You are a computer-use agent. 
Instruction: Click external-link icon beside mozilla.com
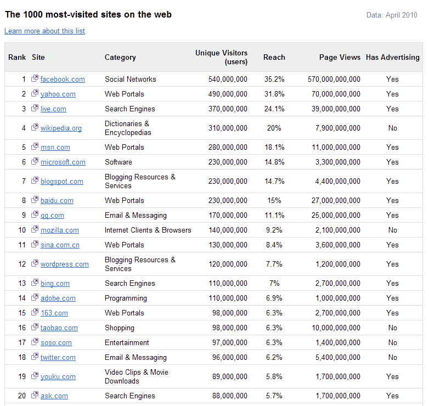click(x=35, y=229)
